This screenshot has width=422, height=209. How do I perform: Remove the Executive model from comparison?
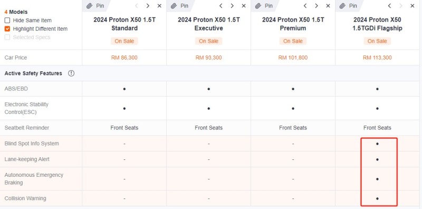point(244,6)
